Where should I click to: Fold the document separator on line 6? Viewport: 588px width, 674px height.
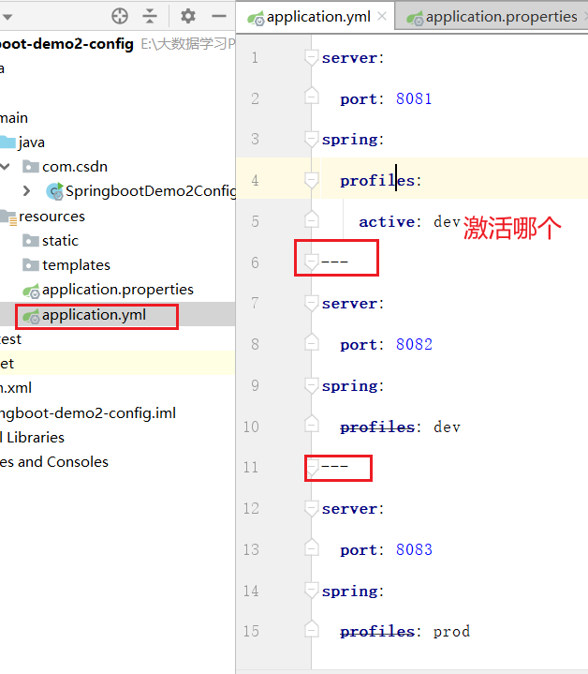(311, 262)
